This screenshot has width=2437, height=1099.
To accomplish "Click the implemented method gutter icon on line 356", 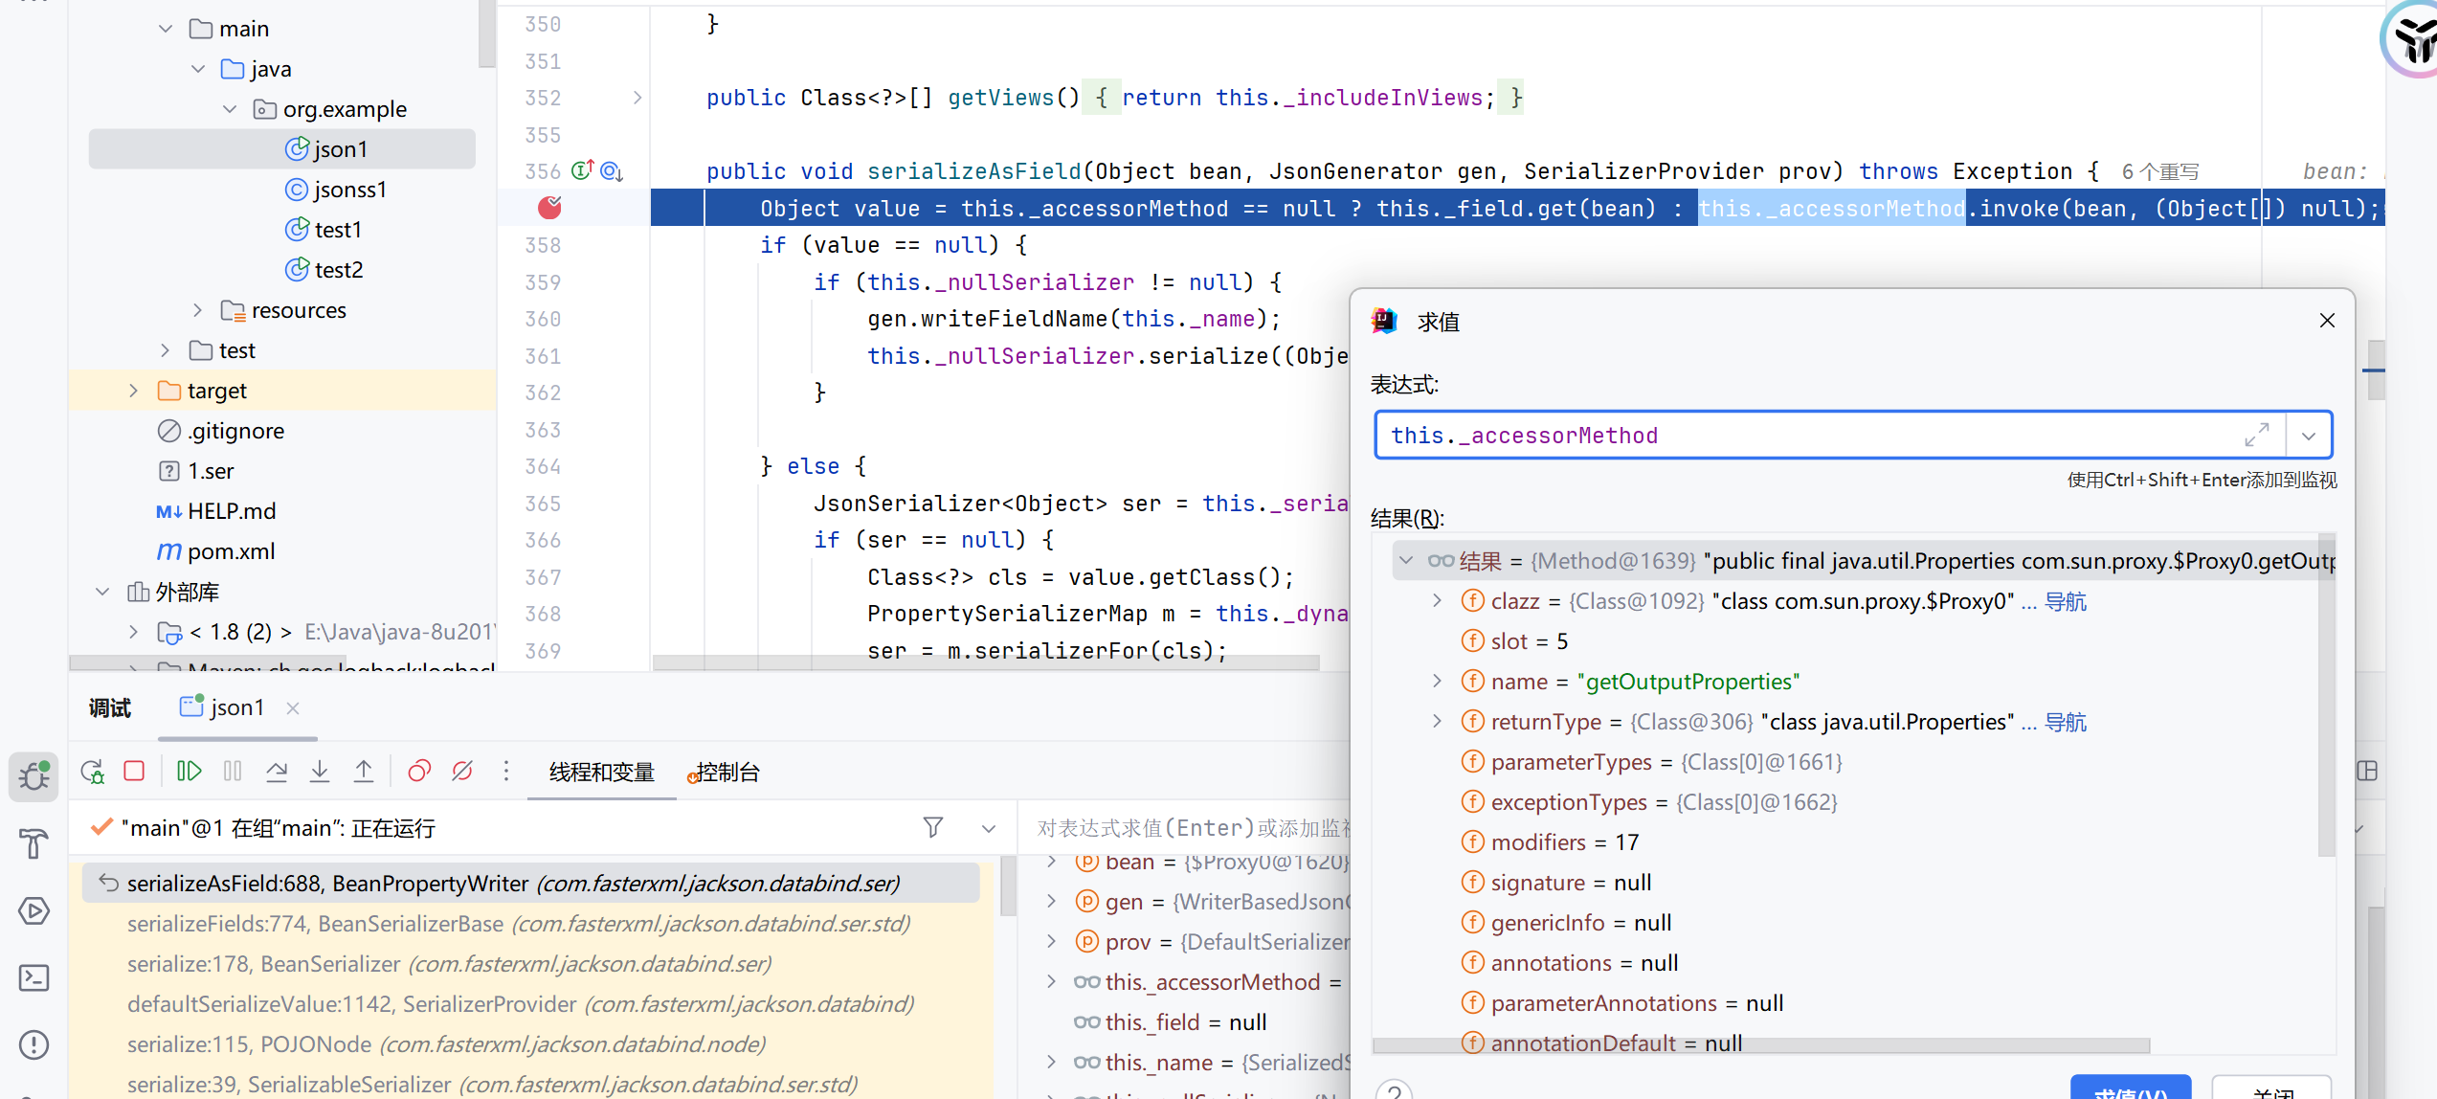I will click(583, 170).
